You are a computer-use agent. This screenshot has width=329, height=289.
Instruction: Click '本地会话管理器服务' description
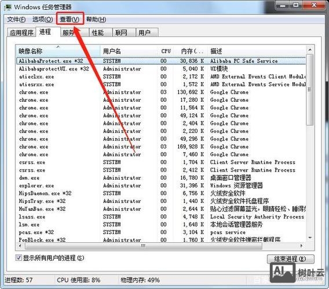click(x=236, y=224)
